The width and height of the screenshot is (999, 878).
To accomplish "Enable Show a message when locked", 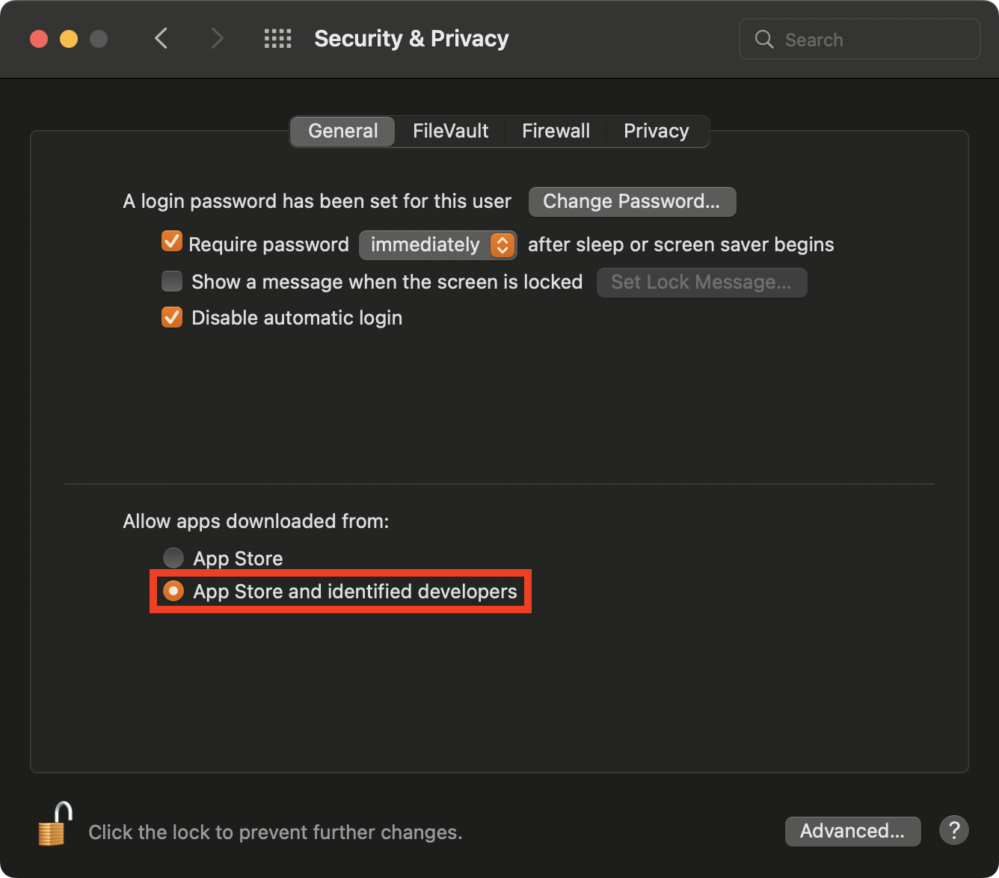I will pos(172,281).
